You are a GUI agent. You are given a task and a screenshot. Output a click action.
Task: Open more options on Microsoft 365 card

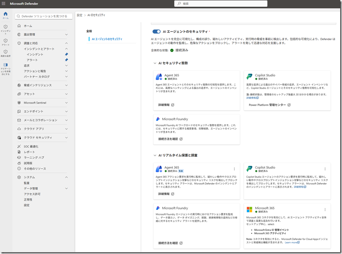pos(325,209)
